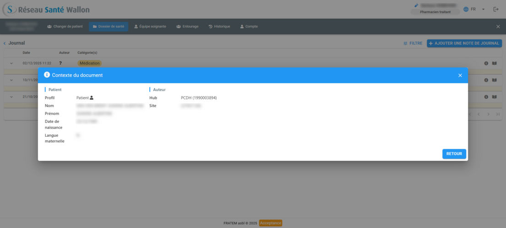Switch to the Historique tab

219,26
